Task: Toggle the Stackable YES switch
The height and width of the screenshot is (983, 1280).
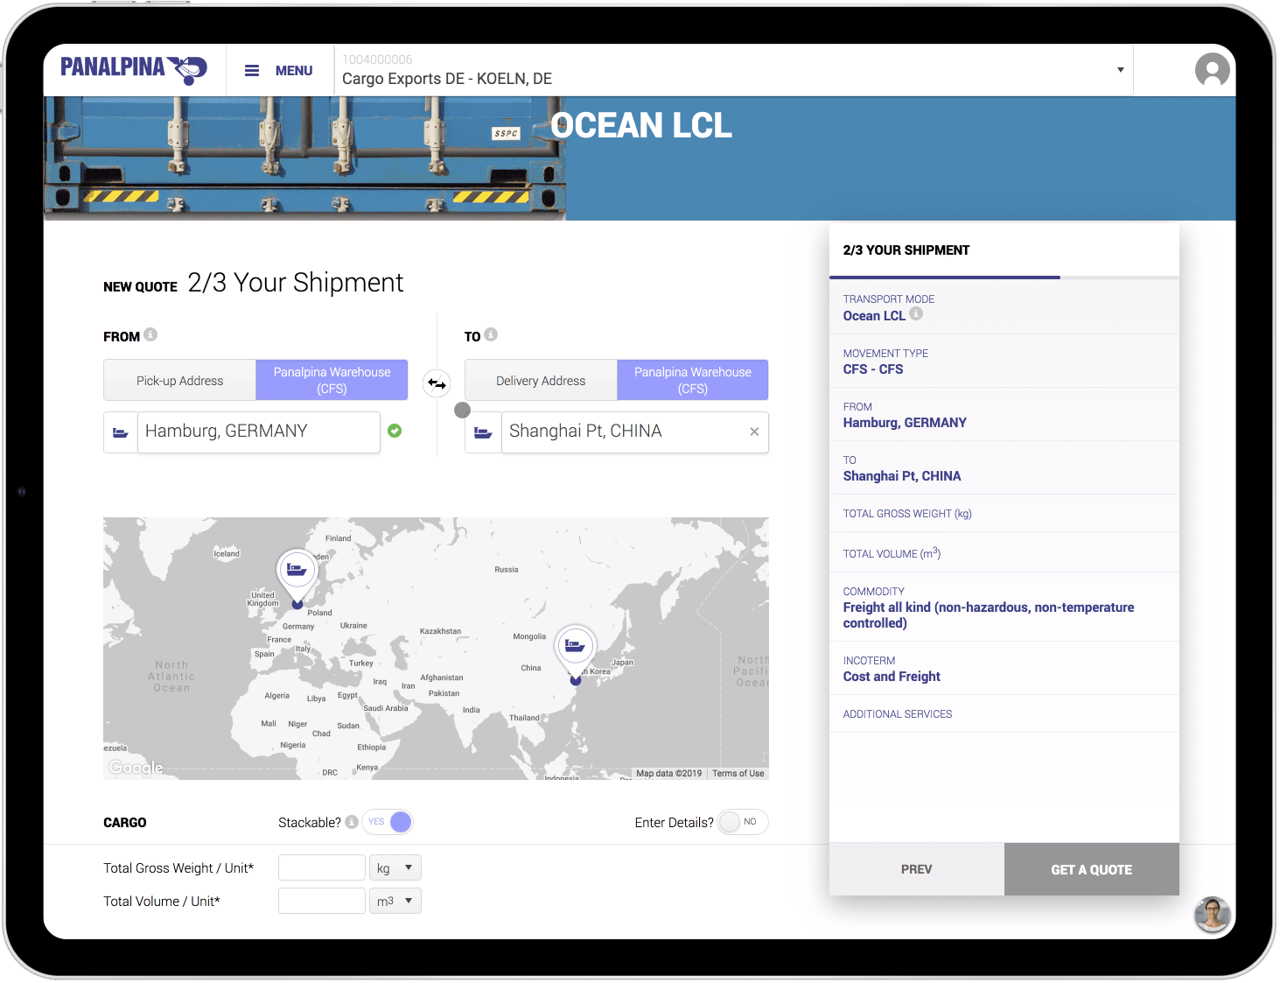Action: (388, 822)
